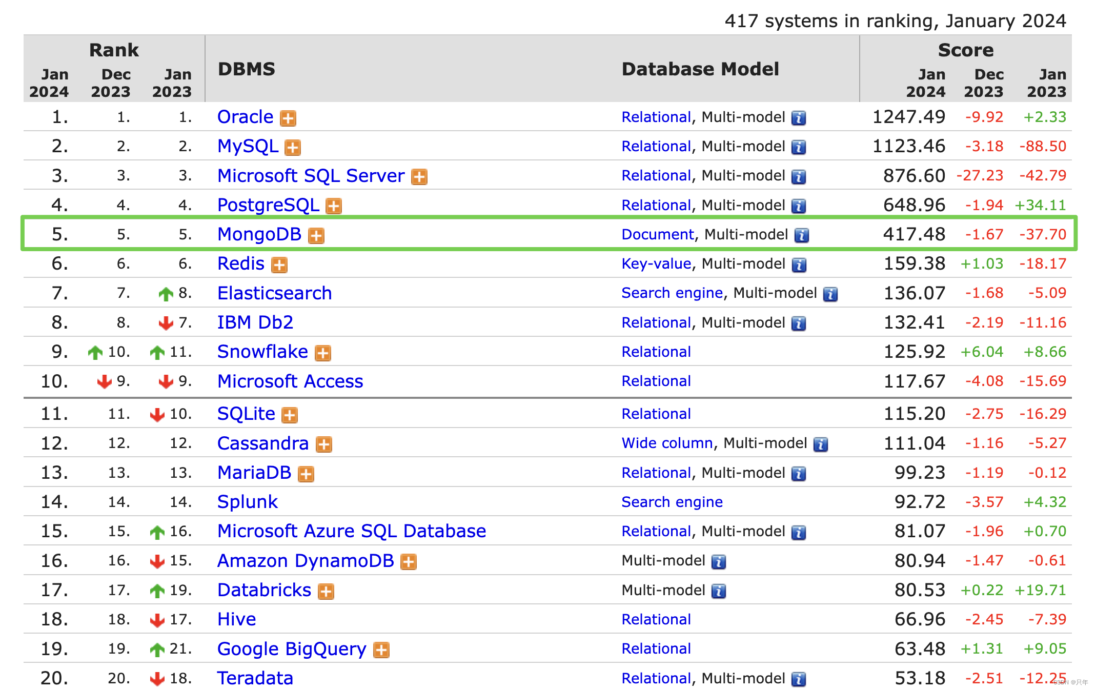Open the Elasticsearch link
The image size is (1096, 690).
[x=275, y=293]
